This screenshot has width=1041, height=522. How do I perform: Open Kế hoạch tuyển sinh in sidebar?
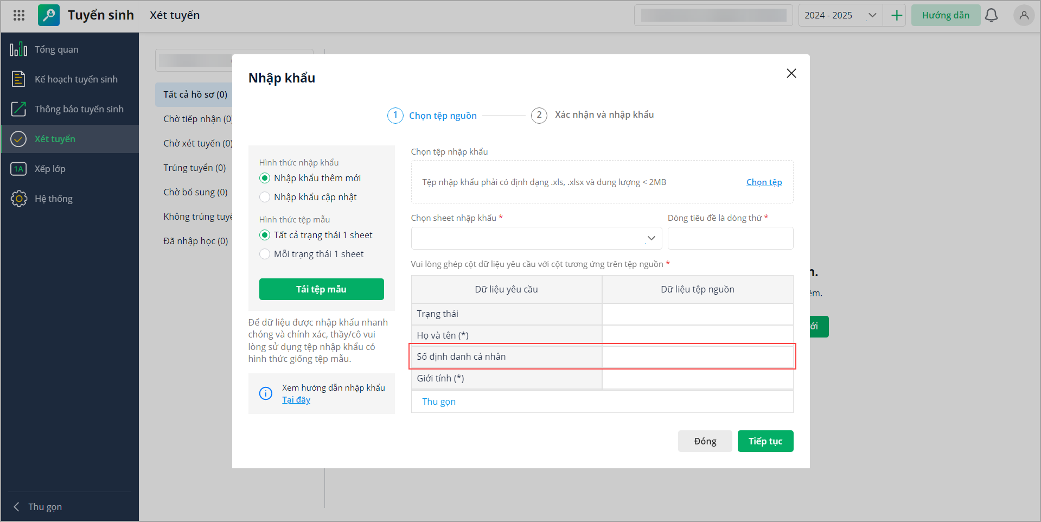[x=76, y=79]
